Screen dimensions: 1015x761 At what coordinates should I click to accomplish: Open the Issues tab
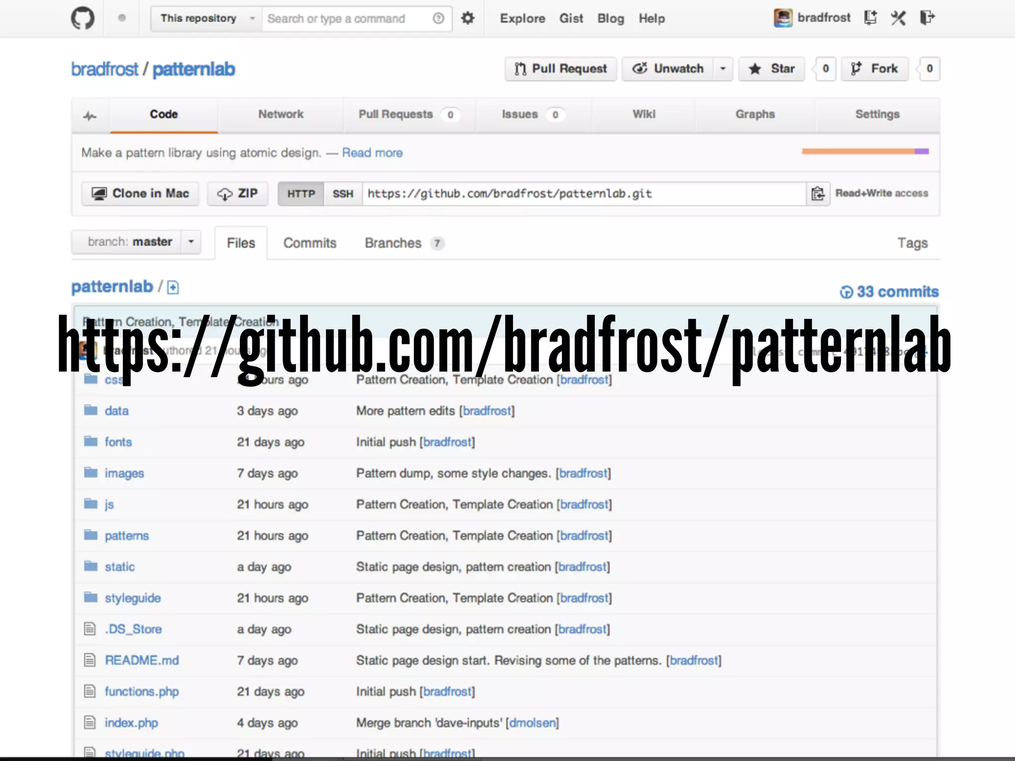click(x=534, y=114)
